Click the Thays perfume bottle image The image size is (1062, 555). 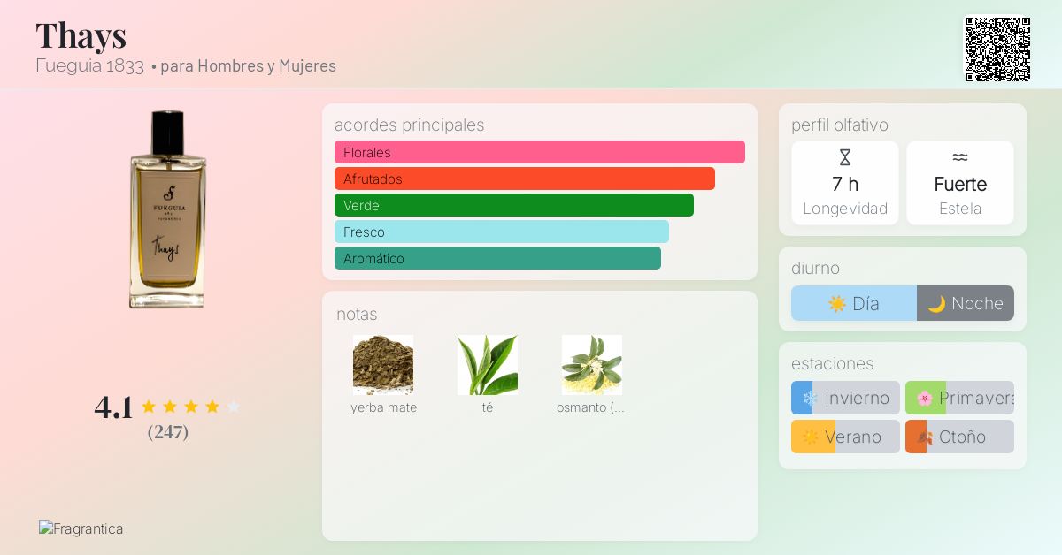point(167,209)
